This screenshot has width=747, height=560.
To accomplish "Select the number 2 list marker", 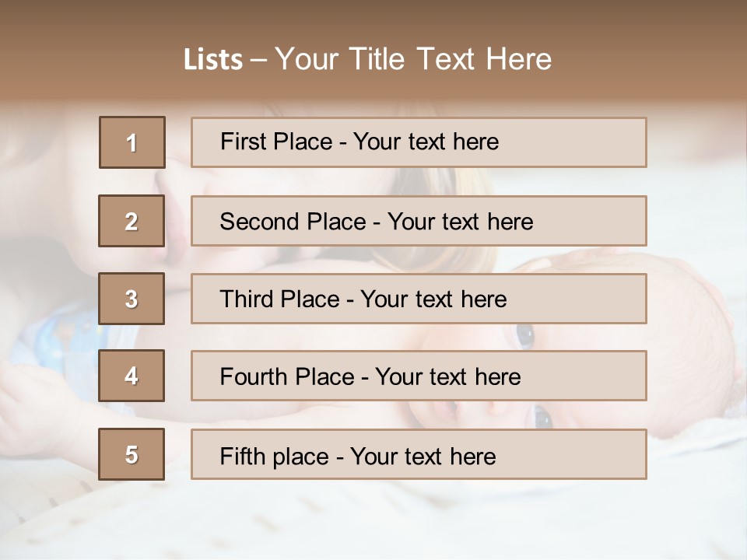I will point(132,221).
